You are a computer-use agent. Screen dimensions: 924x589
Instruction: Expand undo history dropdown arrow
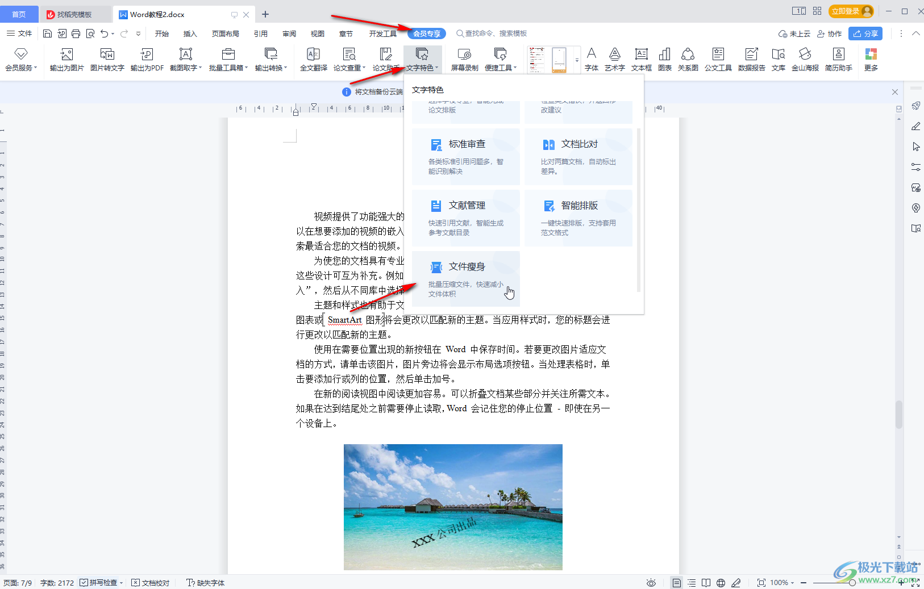[113, 34]
